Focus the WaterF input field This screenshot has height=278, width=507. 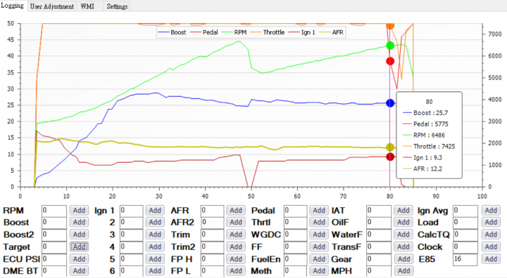click(x=379, y=234)
